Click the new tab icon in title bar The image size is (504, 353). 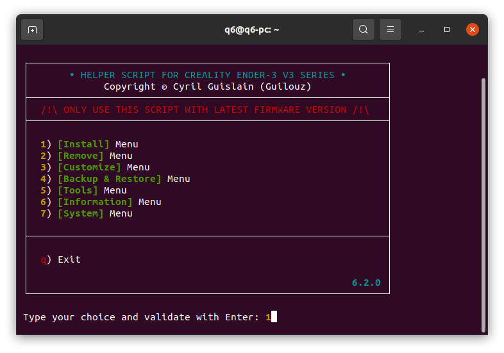pyautogui.click(x=32, y=29)
